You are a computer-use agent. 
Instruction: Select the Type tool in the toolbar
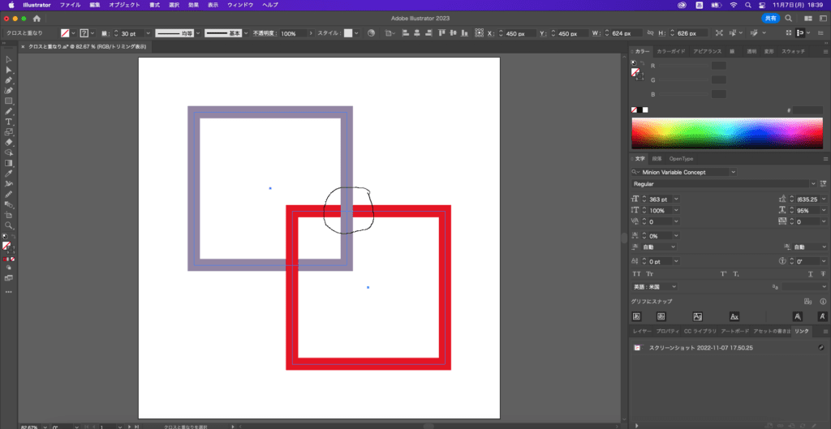point(9,121)
